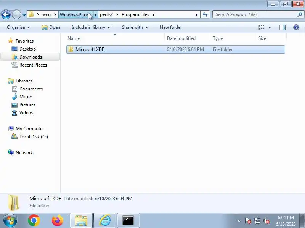
Task: Click the 6/10/2023 6:04 PM date cell in the file list
Action: pyautogui.click(x=185, y=49)
